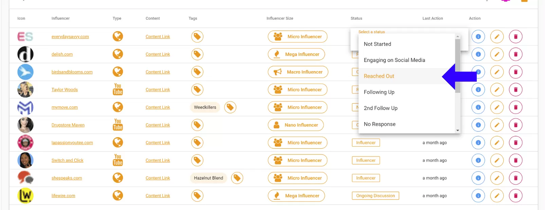This screenshot has width=545, height=210.
Task: Click the tag icon next to Hazelnut Blend
Action: (237, 178)
